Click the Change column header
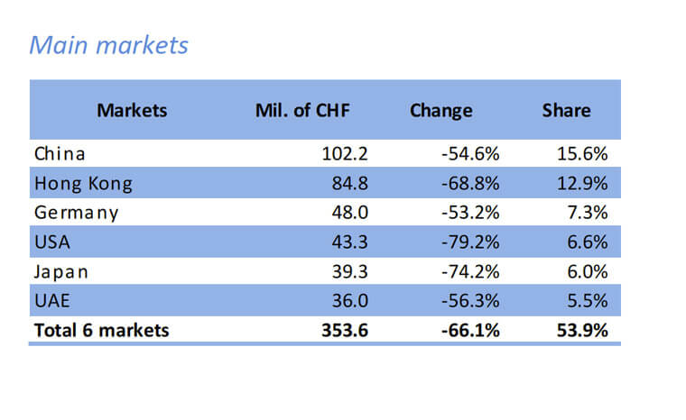This screenshot has height=420, width=686. point(440,111)
